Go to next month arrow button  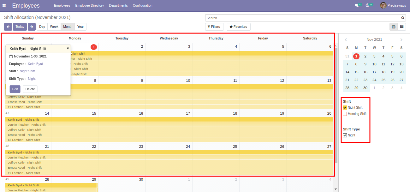pos(32,27)
